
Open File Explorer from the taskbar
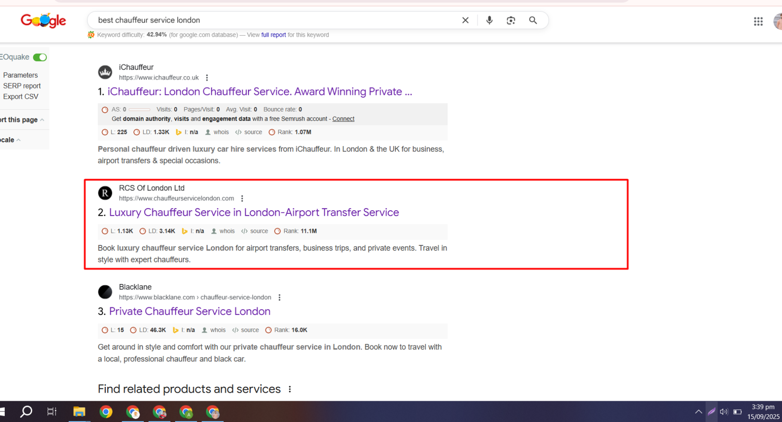pyautogui.click(x=79, y=412)
